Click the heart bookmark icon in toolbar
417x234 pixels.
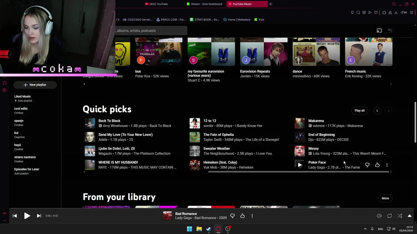click(376, 13)
